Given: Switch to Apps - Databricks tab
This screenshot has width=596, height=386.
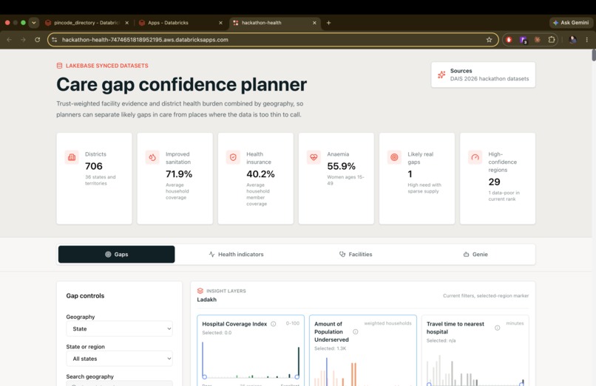Looking at the screenshot, I should 180,23.
